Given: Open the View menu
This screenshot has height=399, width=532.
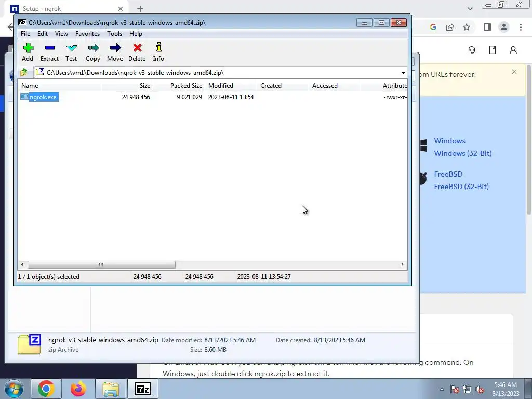Looking at the screenshot, I should [x=61, y=34].
